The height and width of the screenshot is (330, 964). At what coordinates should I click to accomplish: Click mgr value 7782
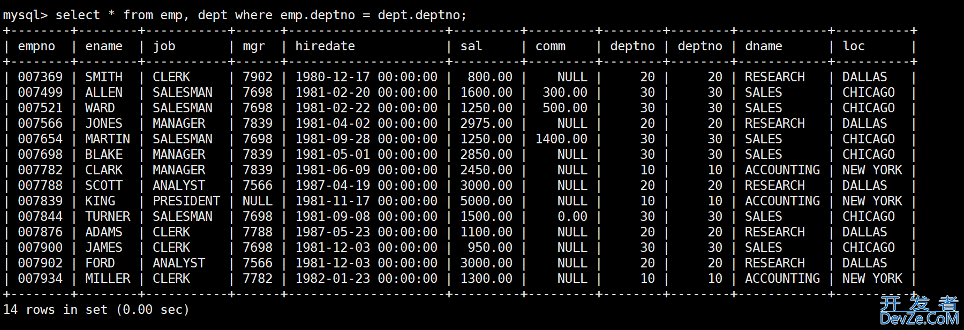[258, 279]
